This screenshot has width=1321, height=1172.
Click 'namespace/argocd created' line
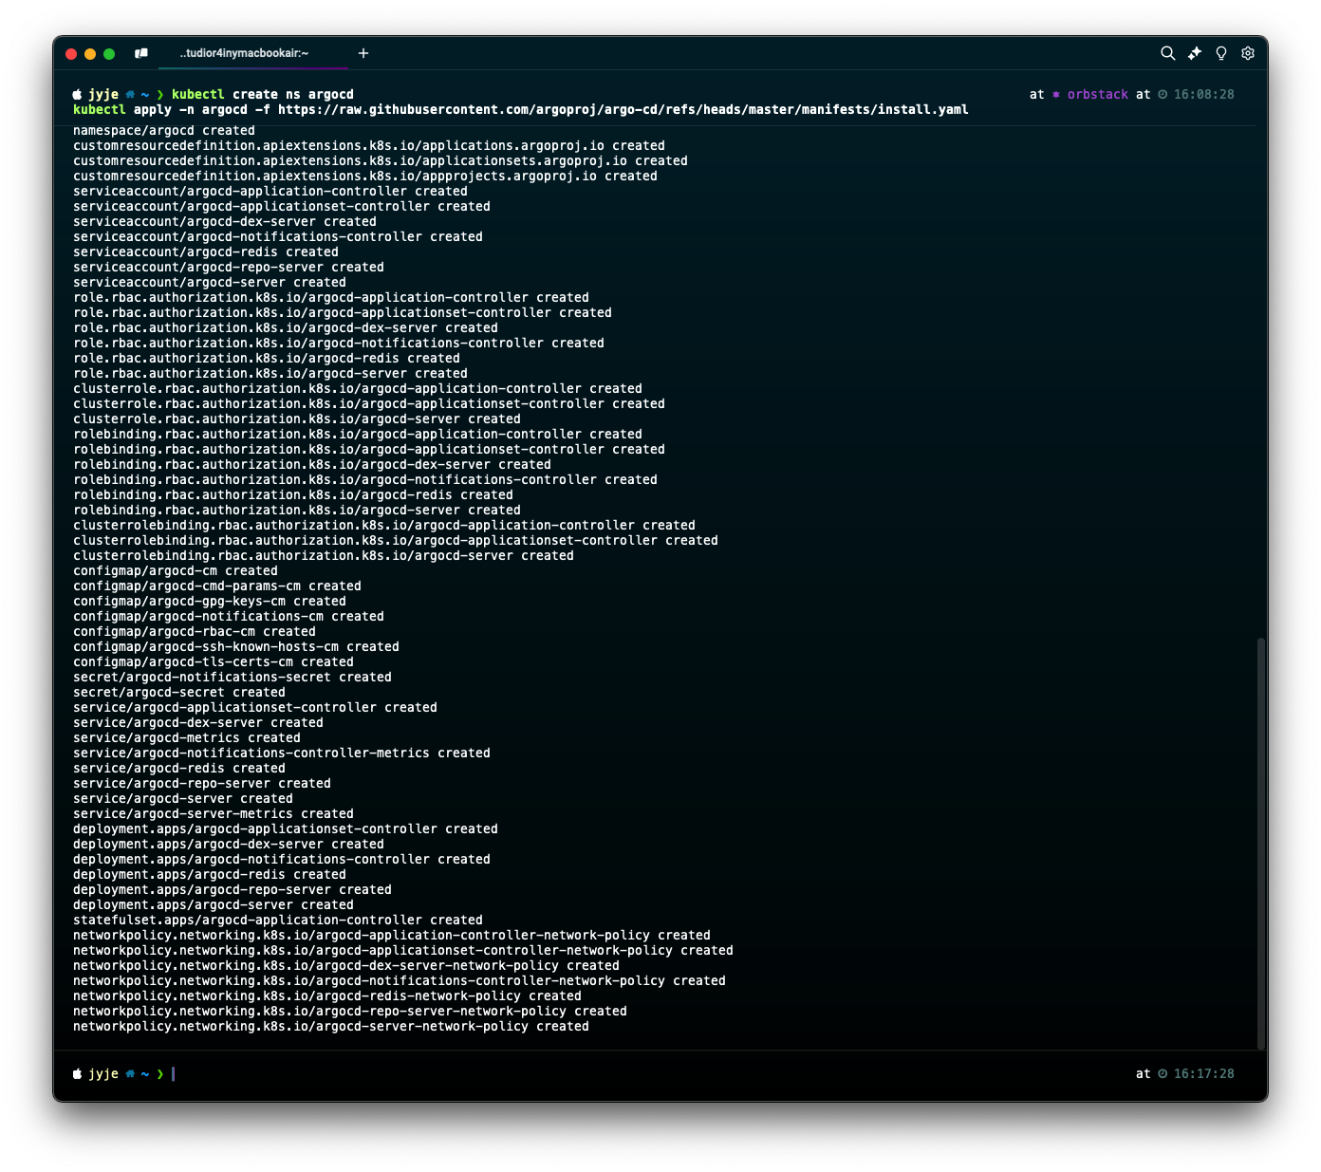click(164, 131)
